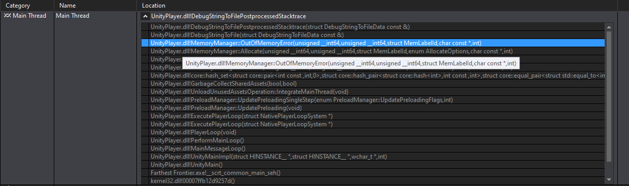The width and height of the screenshot is (629, 186).
Task: Select the PreloadManager::UpdatePreloadingSingleStep frame
Action: click(x=373, y=100)
